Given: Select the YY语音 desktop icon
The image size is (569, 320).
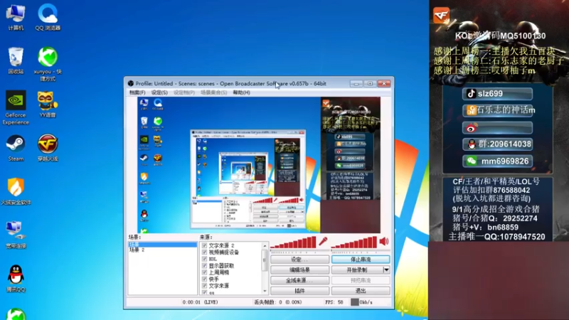Looking at the screenshot, I should (x=48, y=105).
